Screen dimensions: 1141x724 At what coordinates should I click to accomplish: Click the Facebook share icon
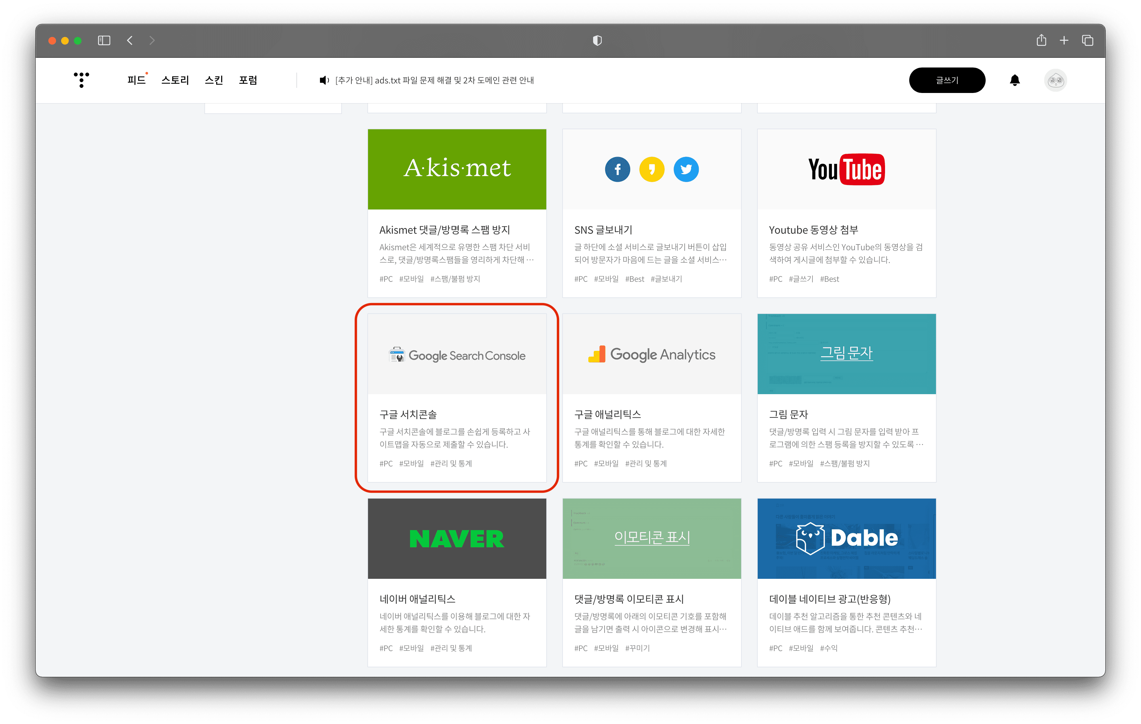[x=617, y=169]
